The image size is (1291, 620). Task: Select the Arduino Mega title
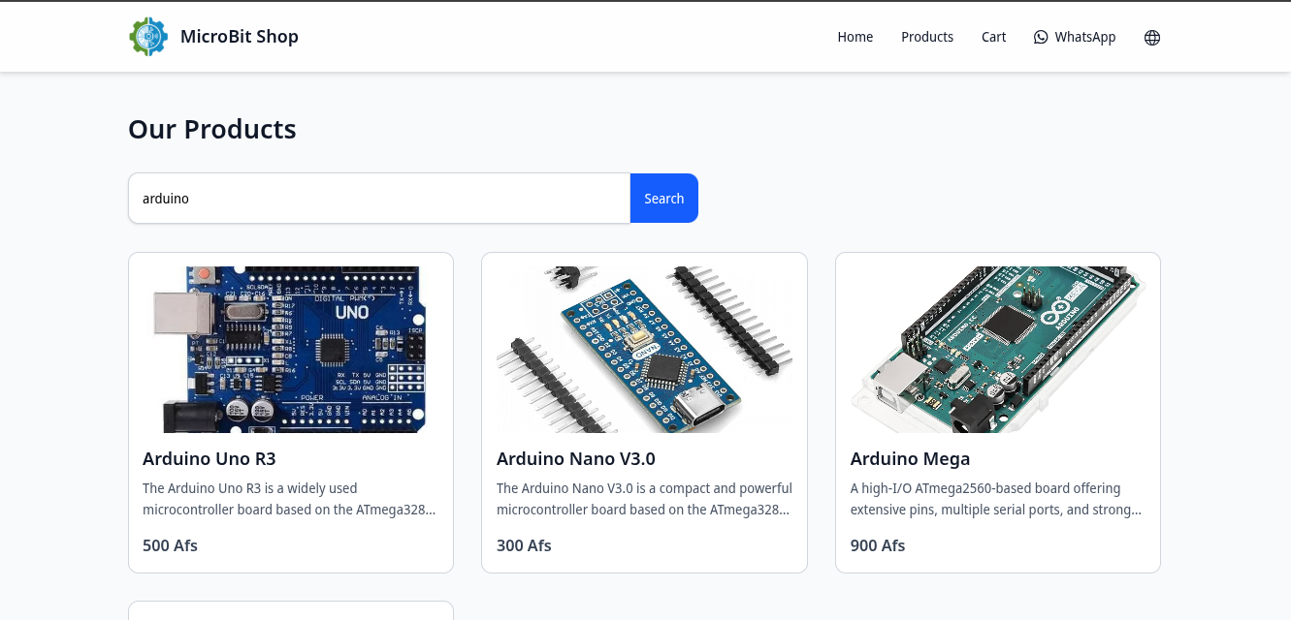coord(911,458)
